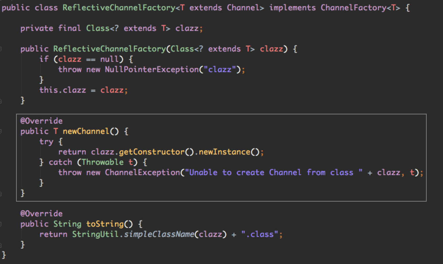
Task: Click the ChannelFactory interface name
Action: 354,8
